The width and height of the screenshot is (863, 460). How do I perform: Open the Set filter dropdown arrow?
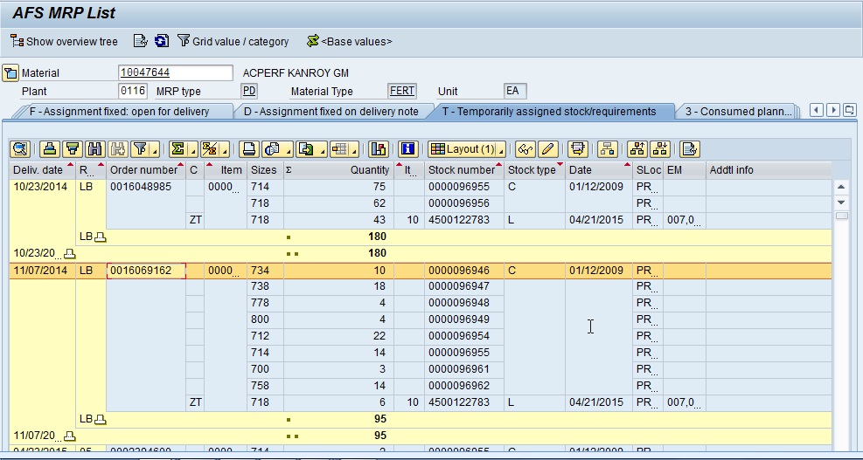point(153,149)
